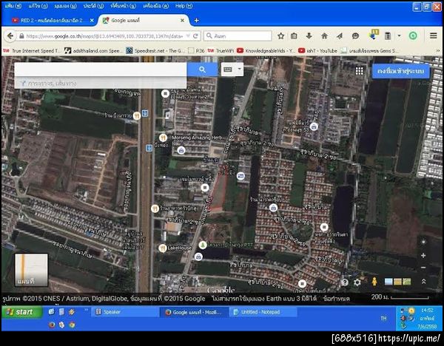Focus the Google Maps search box
This screenshot has width=444, height=346.
pyautogui.click(x=101, y=69)
